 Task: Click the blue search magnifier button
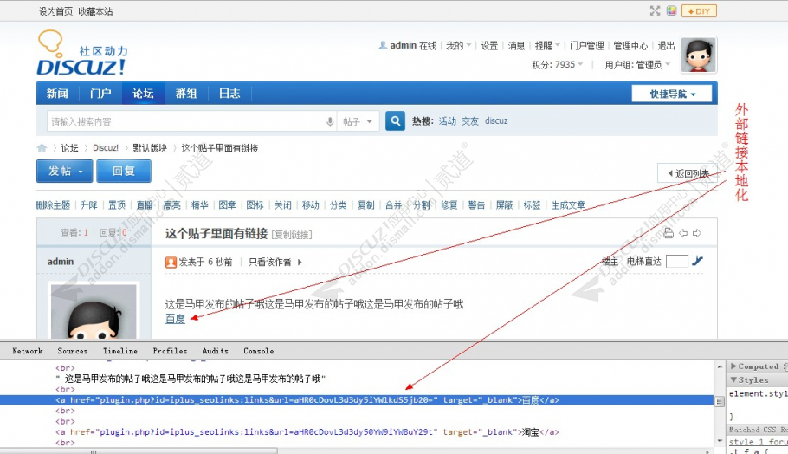pos(396,121)
